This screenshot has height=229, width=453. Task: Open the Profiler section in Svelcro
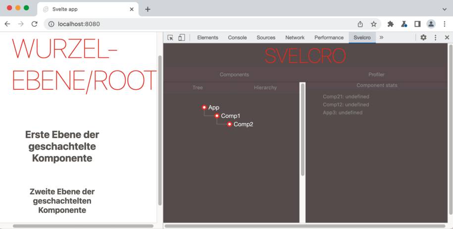(376, 75)
